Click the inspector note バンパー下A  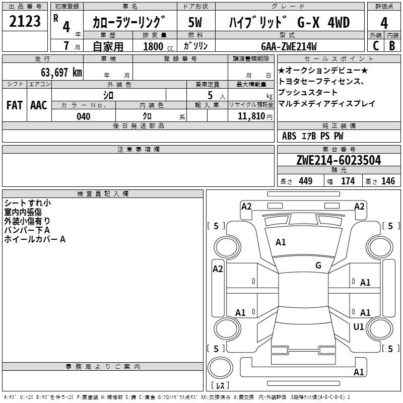pyautogui.click(x=27, y=230)
